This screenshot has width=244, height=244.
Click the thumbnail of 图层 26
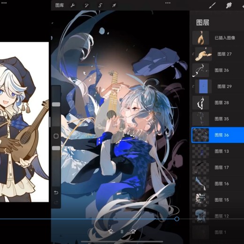tap(200, 70)
